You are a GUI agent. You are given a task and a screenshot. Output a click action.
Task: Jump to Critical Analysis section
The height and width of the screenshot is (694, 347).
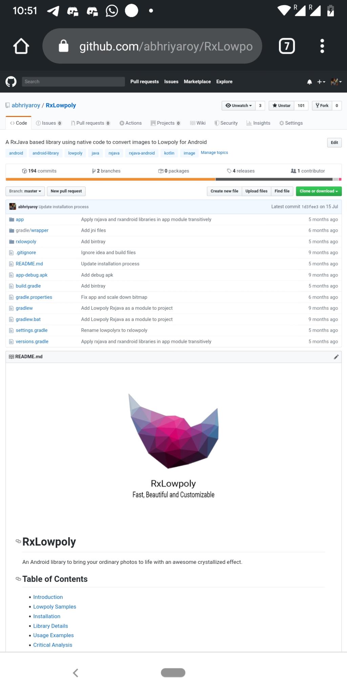click(x=53, y=645)
